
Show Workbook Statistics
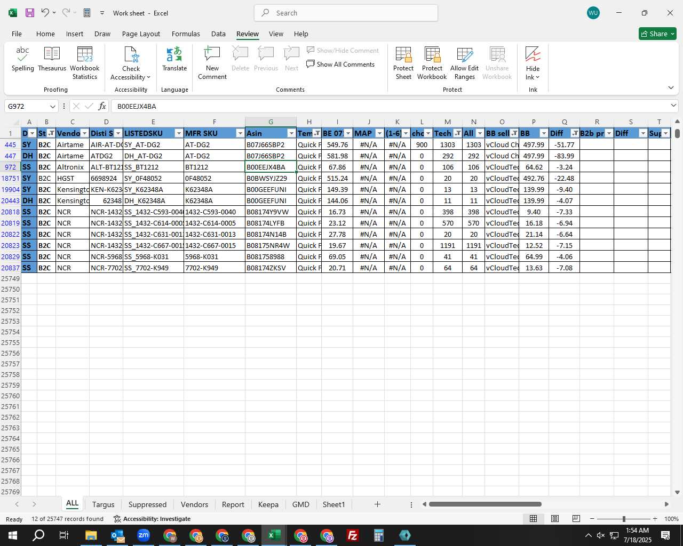(x=85, y=63)
